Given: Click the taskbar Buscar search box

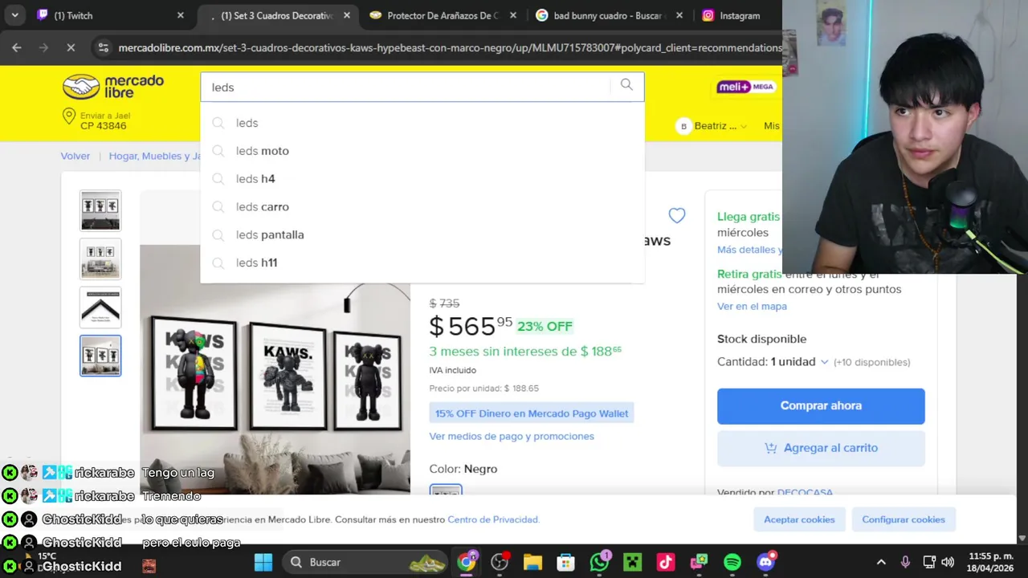Looking at the screenshot, I should coord(365,562).
